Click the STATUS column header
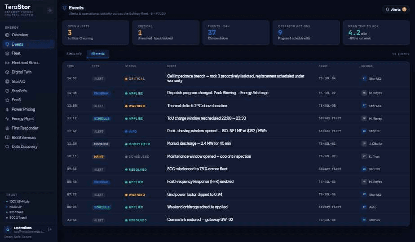The width and height of the screenshot is (415, 242). pos(131,66)
